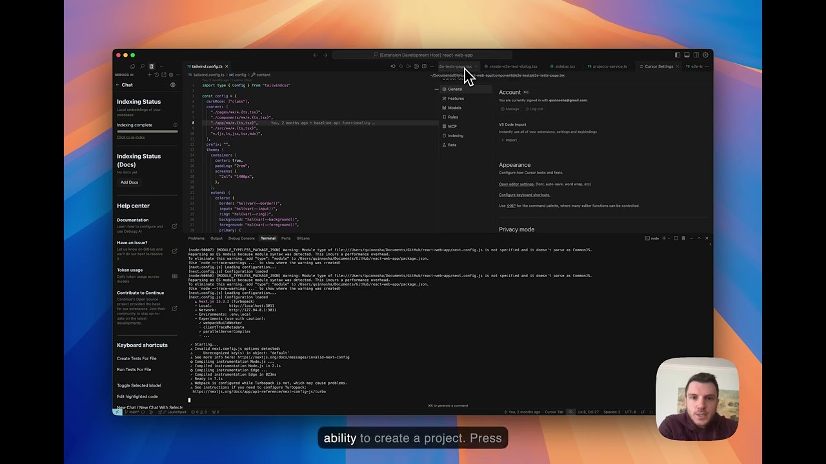Open title bar settings gear icon
The height and width of the screenshot is (464, 826).
point(705,55)
